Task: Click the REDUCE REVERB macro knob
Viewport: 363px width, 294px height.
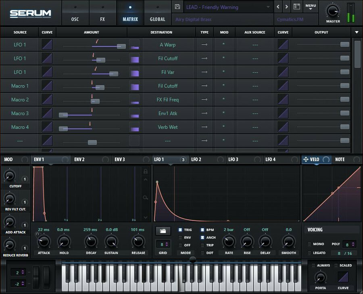Action: click(10, 244)
